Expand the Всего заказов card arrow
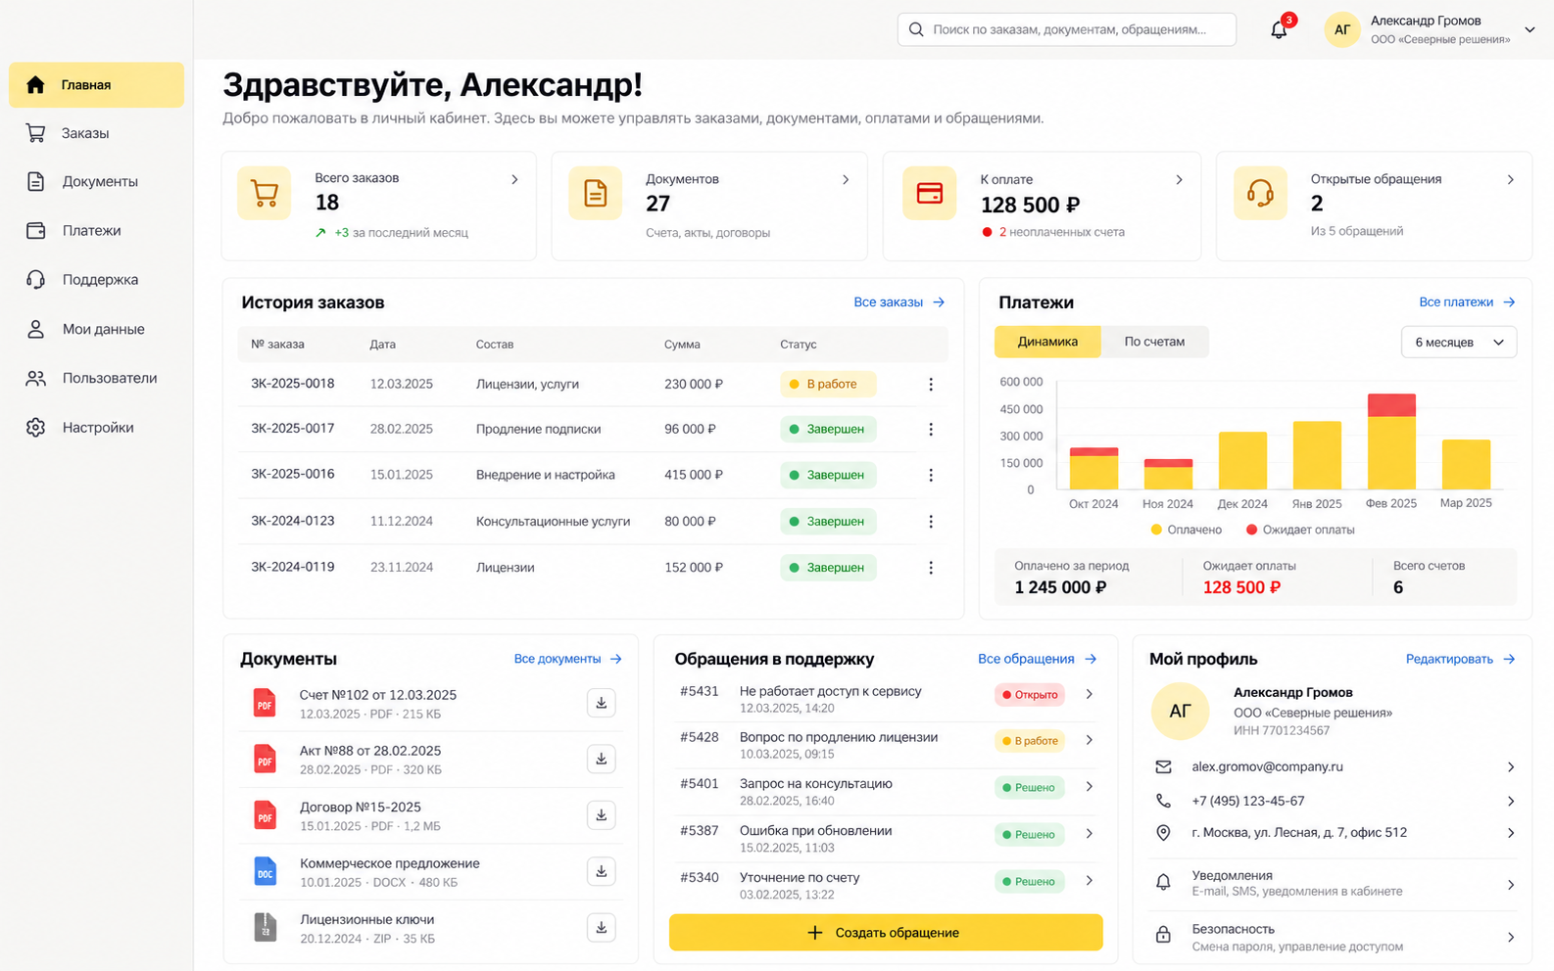 pyautogui.click(x=514, y=179)
